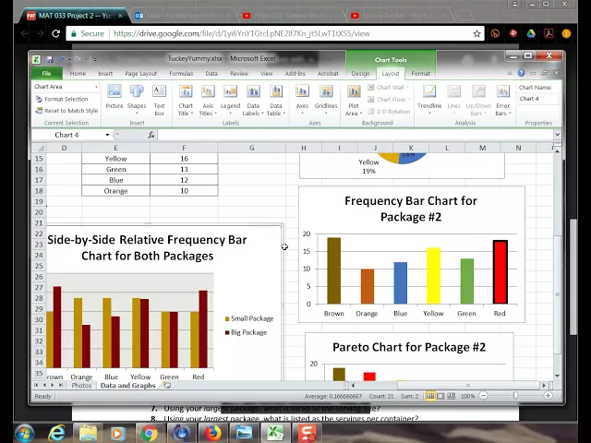The height and width of the screenshot is (443, 591).
Task: Click the Excel Help question mark icon
Action: point(521,73)
